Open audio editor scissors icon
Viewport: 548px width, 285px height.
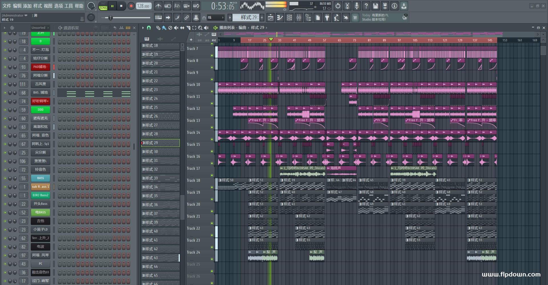tap(347, 6)
